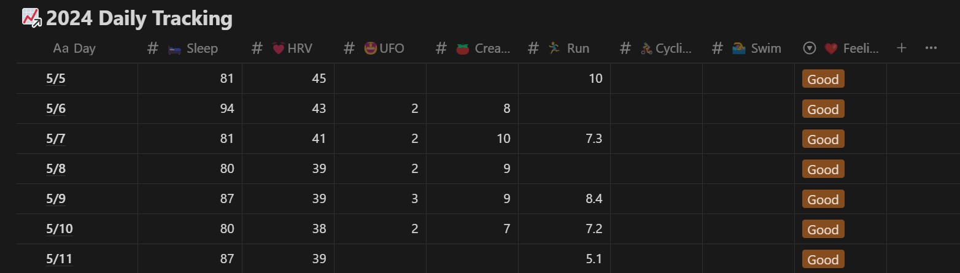Open the three-dot table options menu
Image resolution: width=960 pixels, height=273 pixels.
931,48
